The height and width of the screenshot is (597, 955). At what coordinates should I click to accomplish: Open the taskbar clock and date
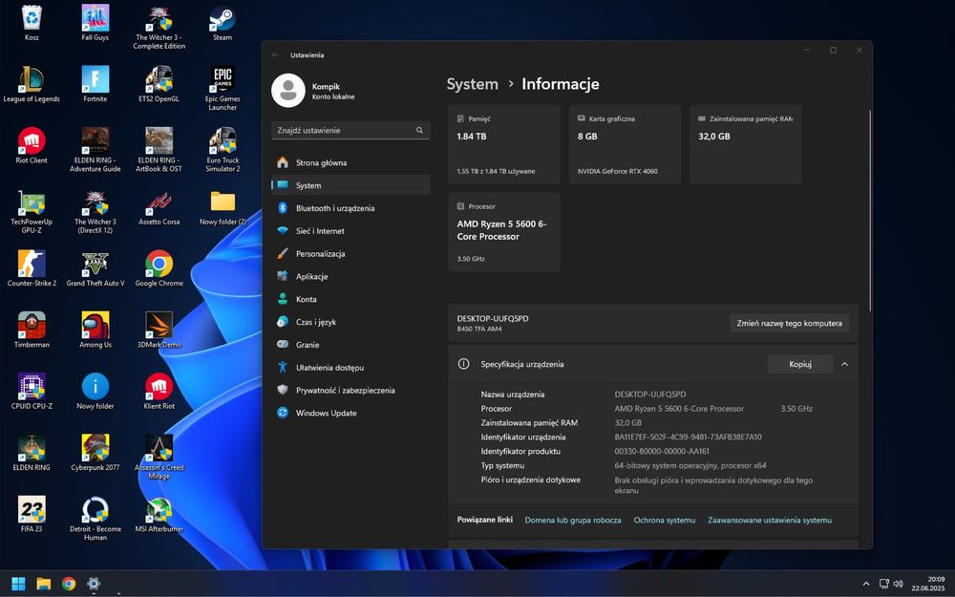coord(928,585)
